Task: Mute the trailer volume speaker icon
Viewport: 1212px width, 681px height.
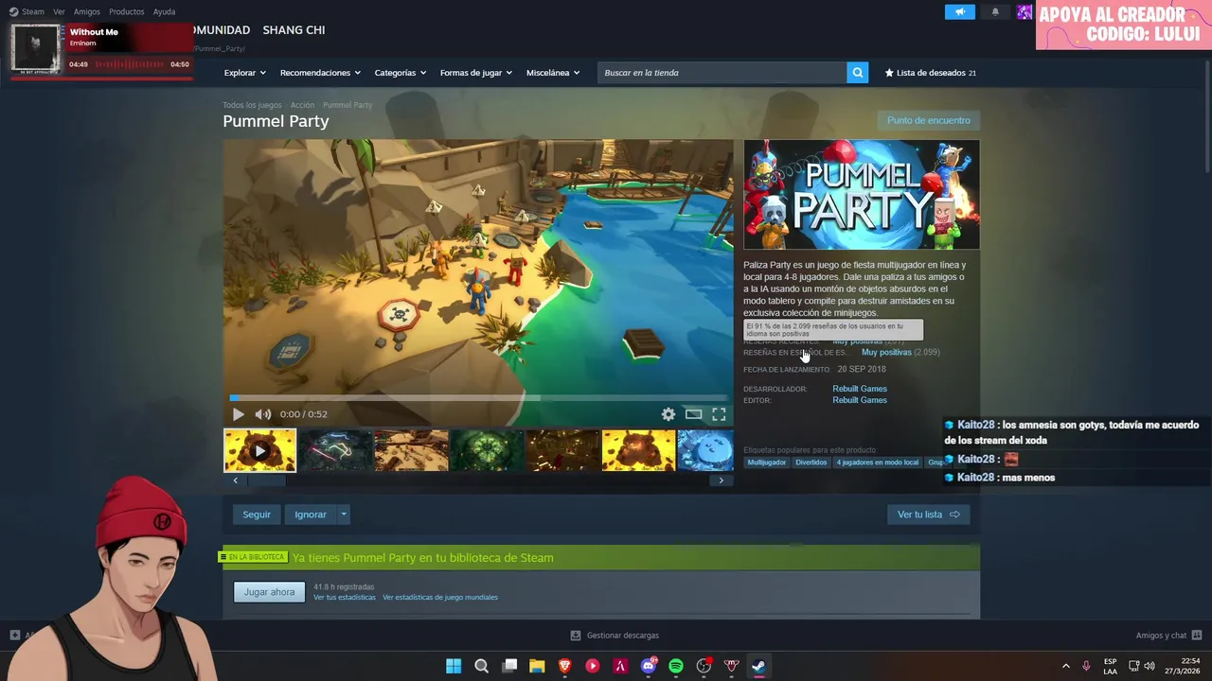Action: click(x=262, y=414)
